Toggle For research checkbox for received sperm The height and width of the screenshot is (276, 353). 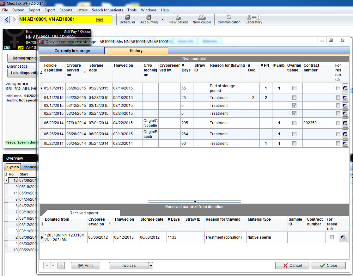[x=332, y=237]
